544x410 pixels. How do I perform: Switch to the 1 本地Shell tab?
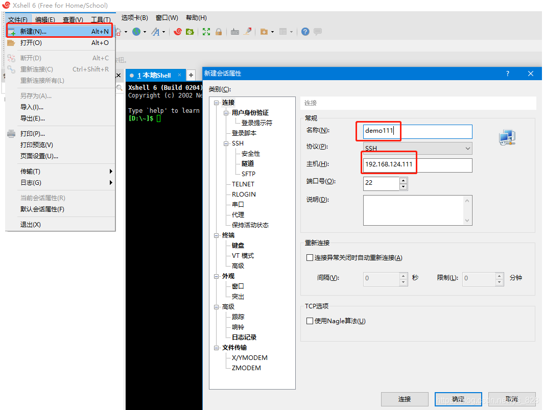(x=154, y=75)
